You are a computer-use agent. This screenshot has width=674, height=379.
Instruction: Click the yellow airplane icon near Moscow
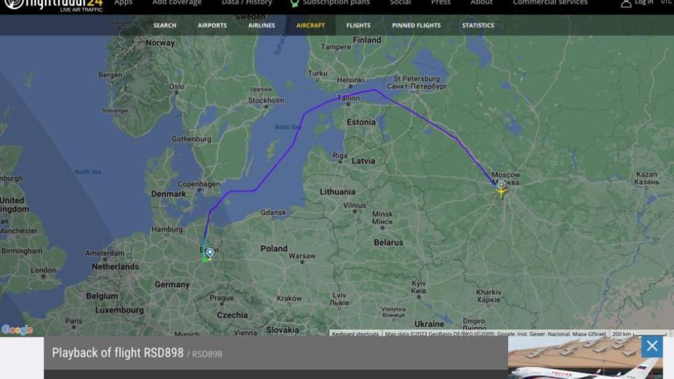tap(501, 190)
